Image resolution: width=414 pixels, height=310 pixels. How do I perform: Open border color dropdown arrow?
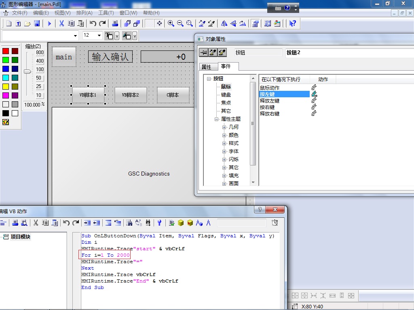(134, 36)
